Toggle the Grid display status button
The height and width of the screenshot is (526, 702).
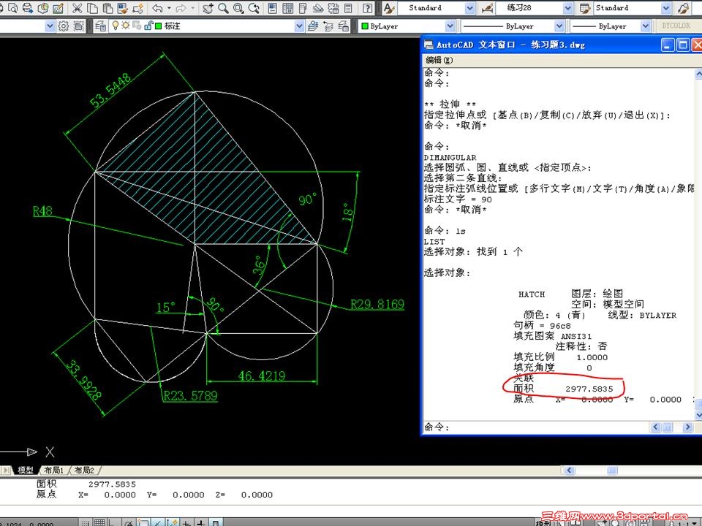pos(100,522)
